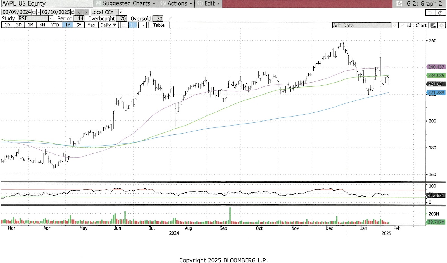Click the 2025 year label
Image resolution: width=447 pixels, height=263 pixels.
(386, 233)
